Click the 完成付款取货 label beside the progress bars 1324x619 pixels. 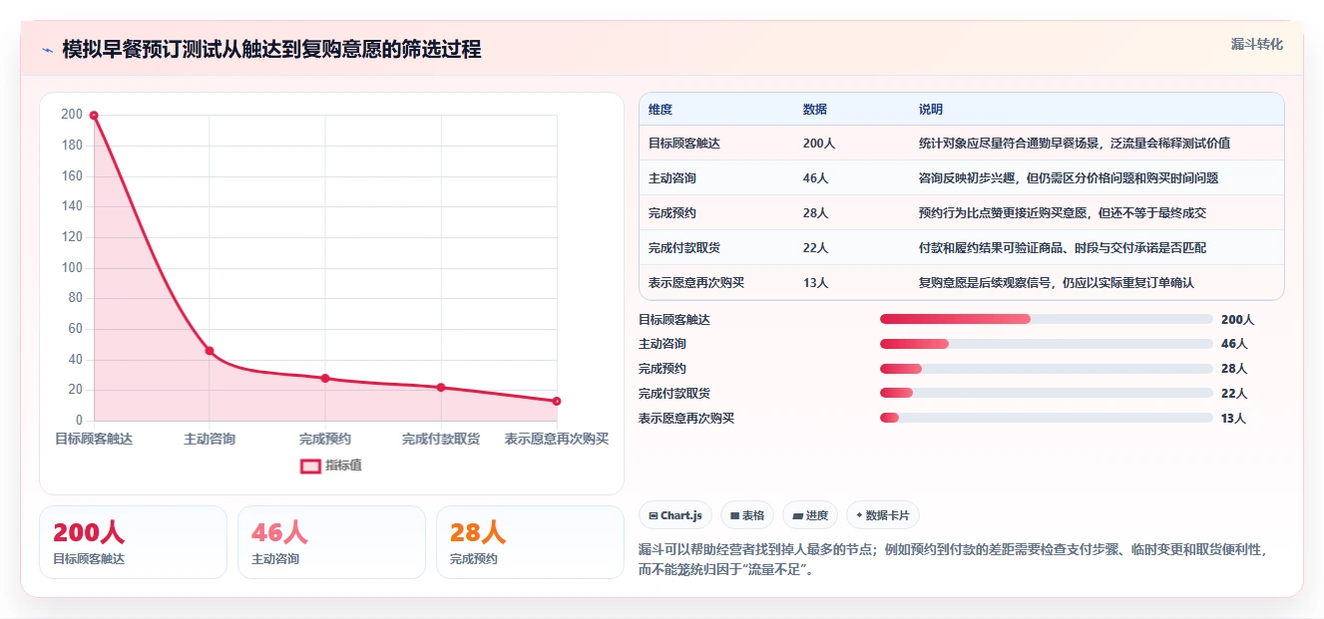pos(674,394)
